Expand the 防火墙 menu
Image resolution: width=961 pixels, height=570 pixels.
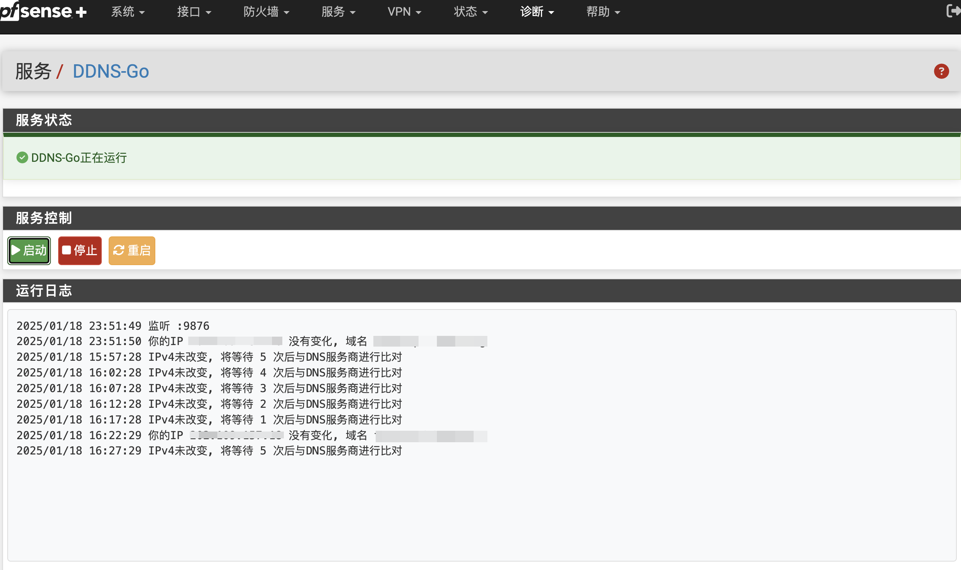(266, 12)
